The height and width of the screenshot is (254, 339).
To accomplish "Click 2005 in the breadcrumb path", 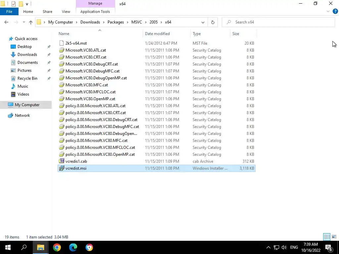I will point(154,22).
